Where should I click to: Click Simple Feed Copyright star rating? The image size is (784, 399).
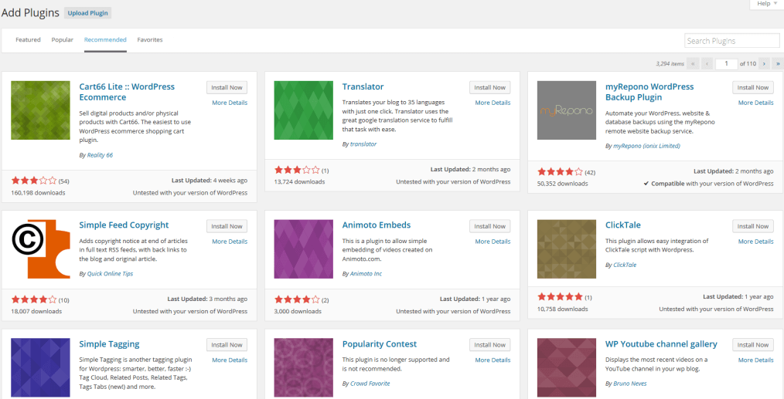click(34, 299)
